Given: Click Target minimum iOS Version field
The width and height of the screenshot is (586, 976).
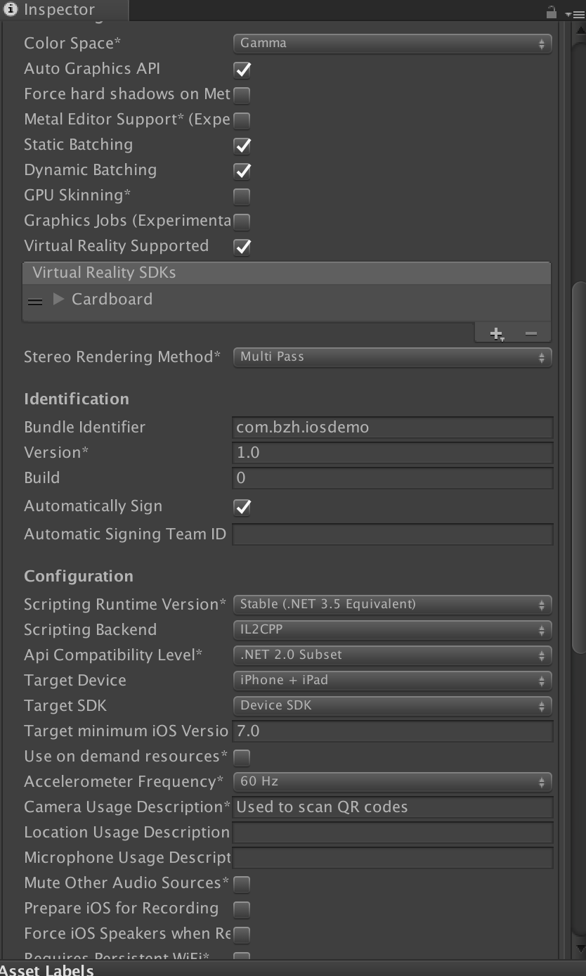Looking at the screenshot, I should (x=393, y=731).
